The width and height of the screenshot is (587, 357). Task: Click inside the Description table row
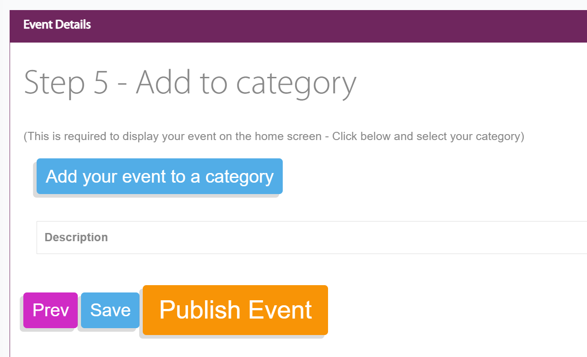(312, 237)
